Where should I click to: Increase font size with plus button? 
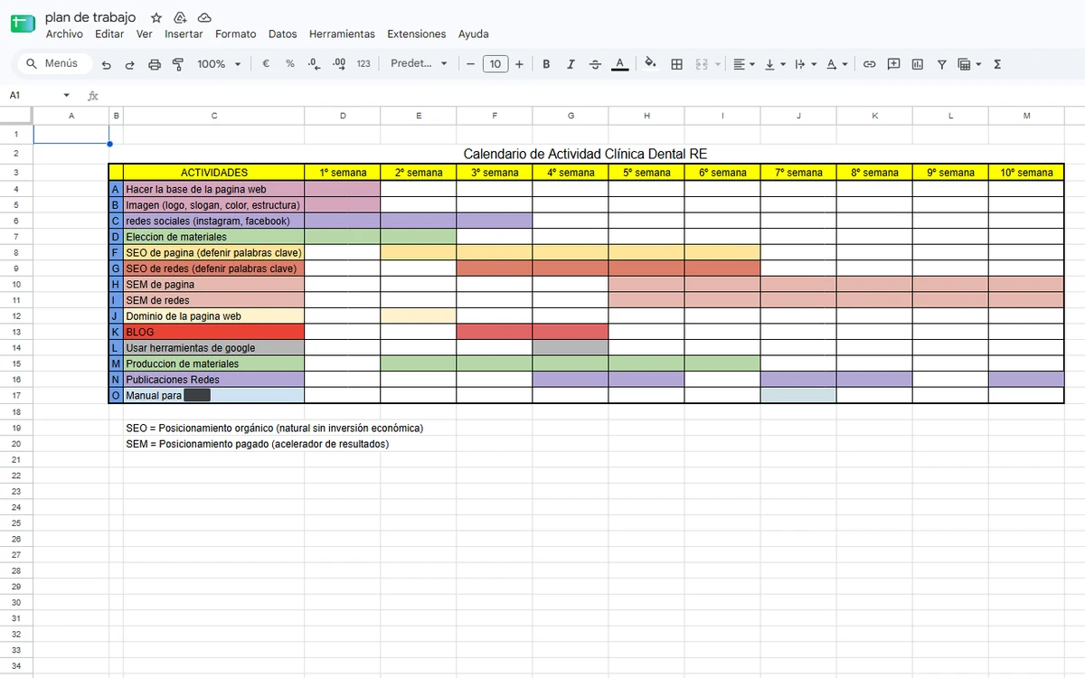[519, 64]
